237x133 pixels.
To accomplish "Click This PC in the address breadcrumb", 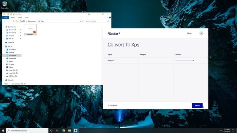I will click(23, 21).
